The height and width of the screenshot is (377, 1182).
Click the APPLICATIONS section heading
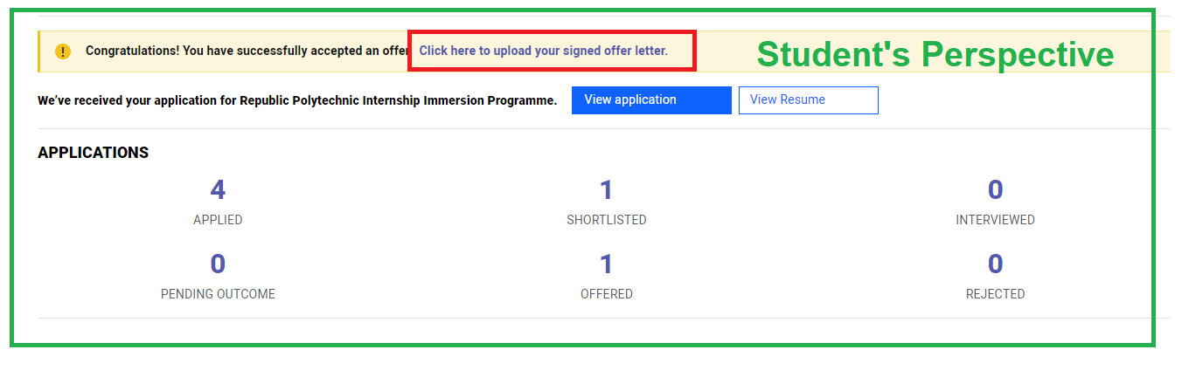click(x=93, y=153)
